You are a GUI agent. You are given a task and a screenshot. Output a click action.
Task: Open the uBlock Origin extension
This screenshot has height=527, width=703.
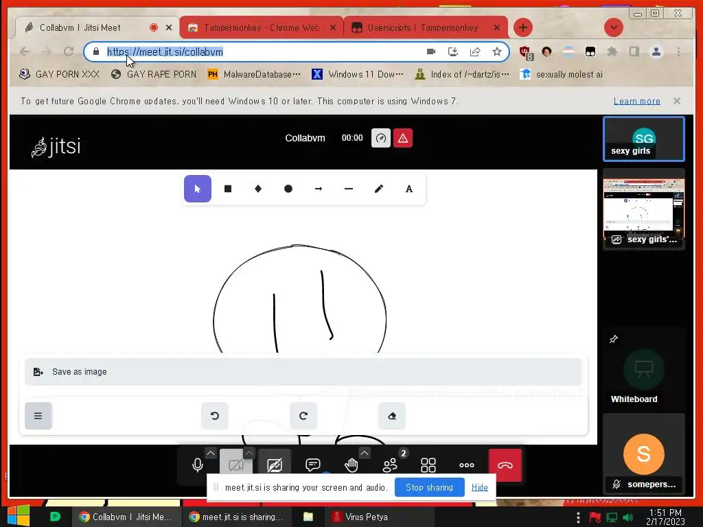(x=525, y=52)
